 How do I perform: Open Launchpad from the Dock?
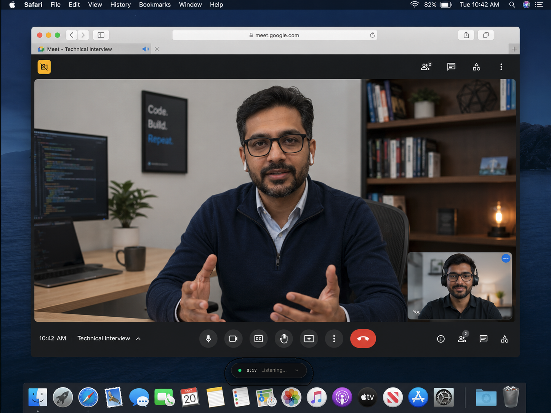63,397
